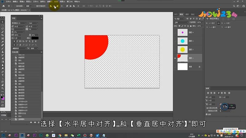Select the Zoom tool

(x=2, y=88)
